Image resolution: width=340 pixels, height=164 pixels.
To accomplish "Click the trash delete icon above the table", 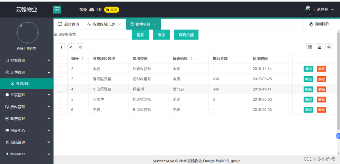I will (x=81, y=47).
